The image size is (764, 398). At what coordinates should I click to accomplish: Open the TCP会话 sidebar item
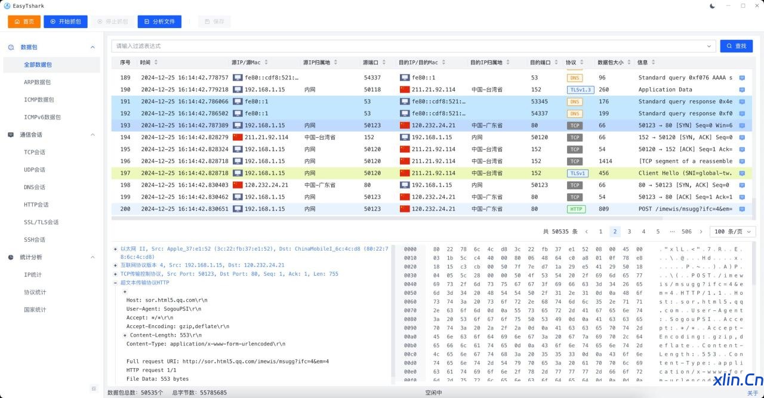point(35,152)
